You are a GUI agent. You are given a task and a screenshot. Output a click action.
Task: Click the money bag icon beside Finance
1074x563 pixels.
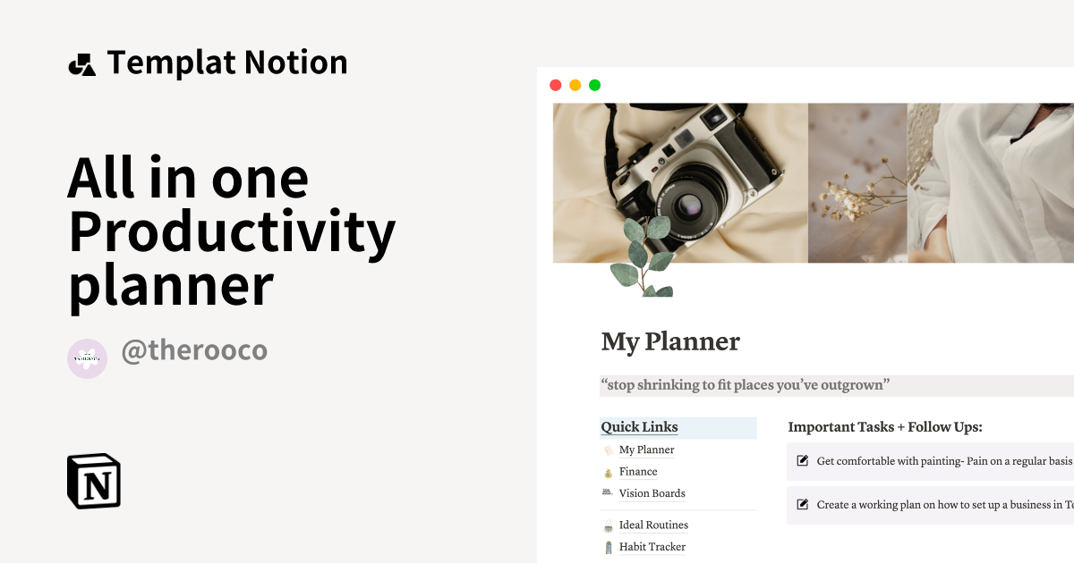point(608,471)
